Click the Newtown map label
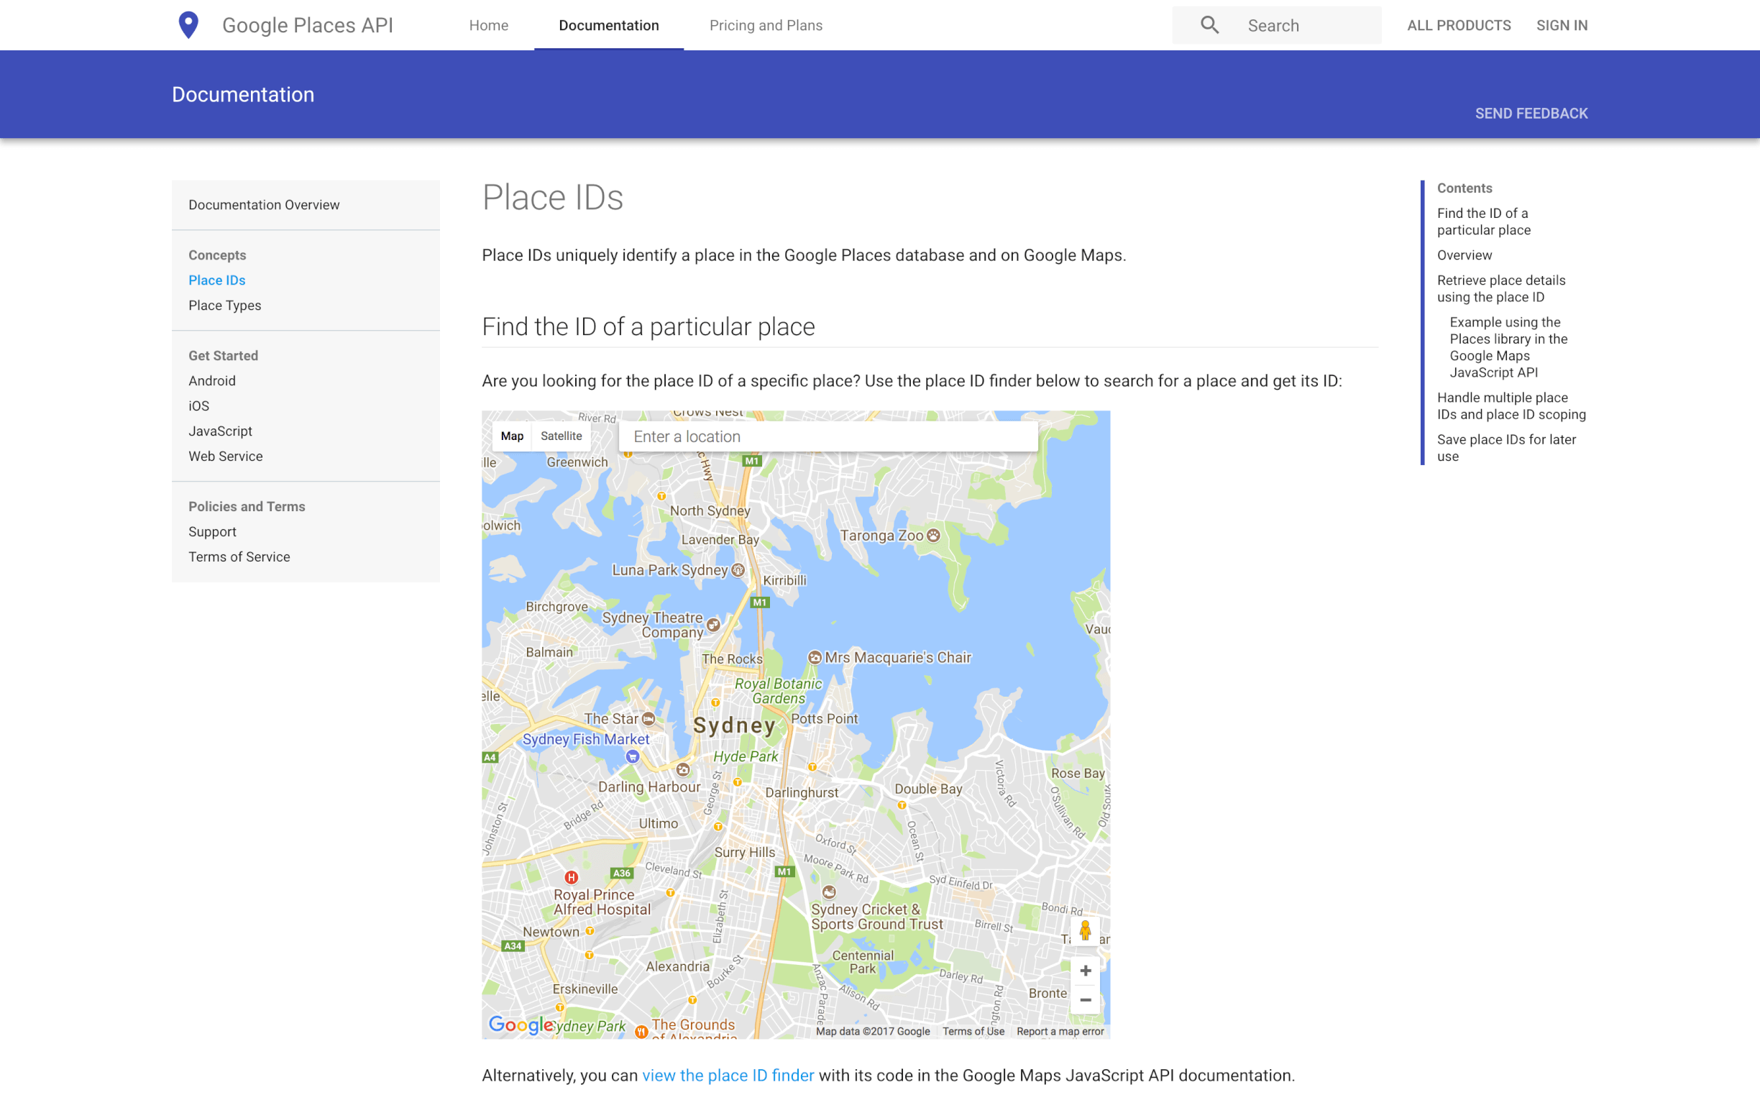Viewport: 1760px width, 1100px height. 551,932
